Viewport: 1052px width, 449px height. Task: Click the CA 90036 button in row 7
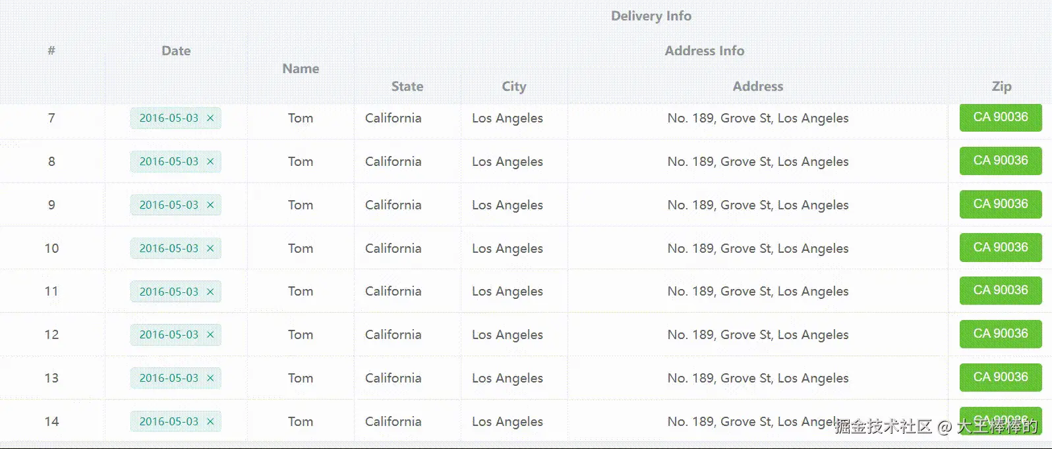pyautogui.click(x=1001, y=117)
